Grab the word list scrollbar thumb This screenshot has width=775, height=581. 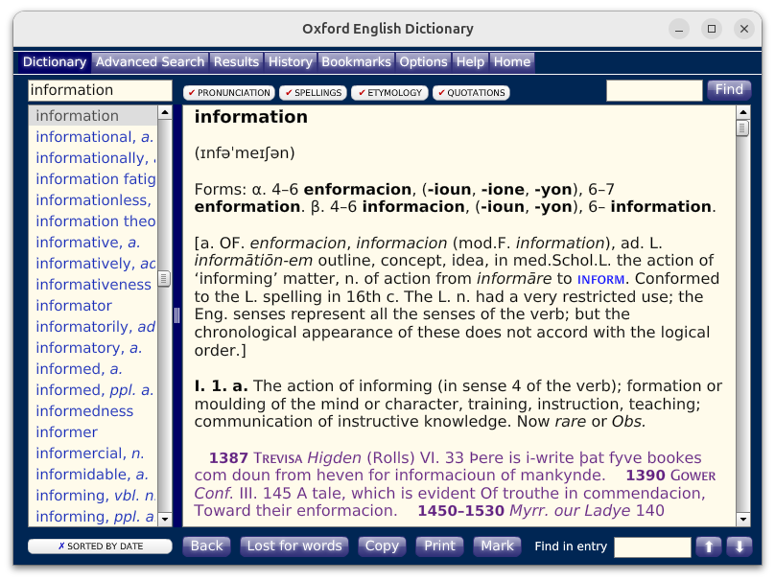coord(164,279)
